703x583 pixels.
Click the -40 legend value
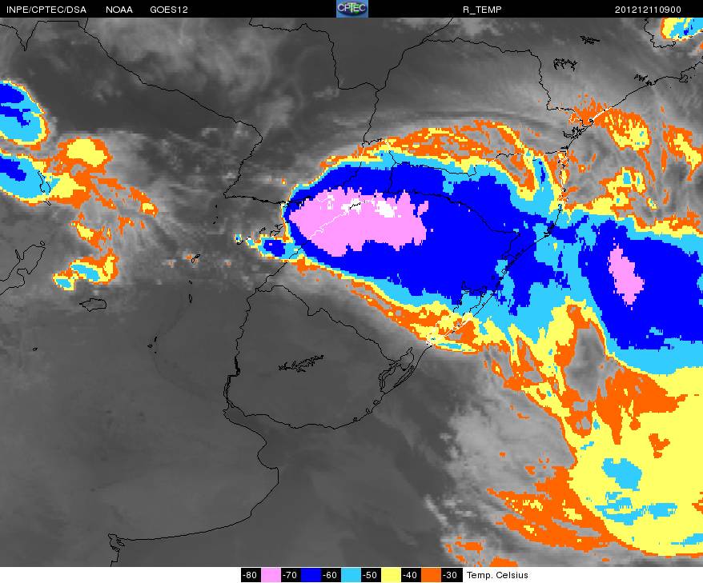(x=411, y=575)
